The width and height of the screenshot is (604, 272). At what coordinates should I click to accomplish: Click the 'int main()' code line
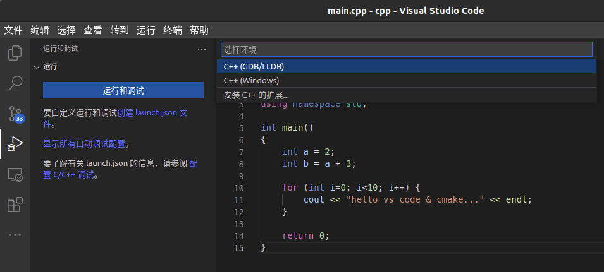coord(287,127)
